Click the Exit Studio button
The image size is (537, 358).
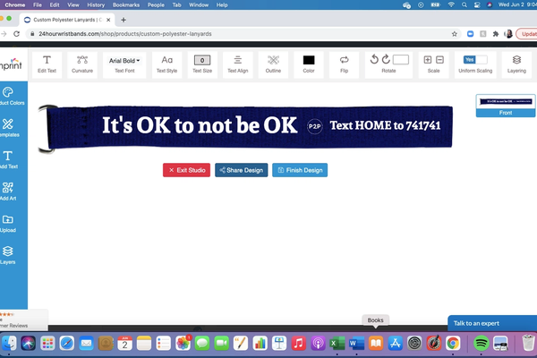click(x=186, y=170)
